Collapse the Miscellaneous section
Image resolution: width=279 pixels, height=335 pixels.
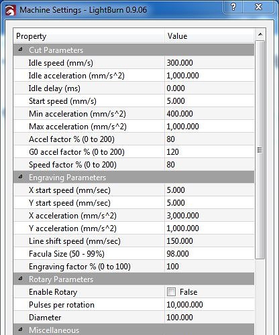click(20, 330)
